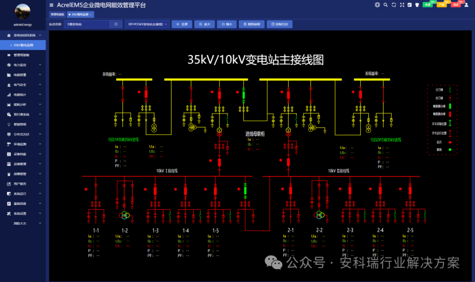The image size is (475, 282).
Task: Focus the 站点名称 input field
Action: (87, 24)
